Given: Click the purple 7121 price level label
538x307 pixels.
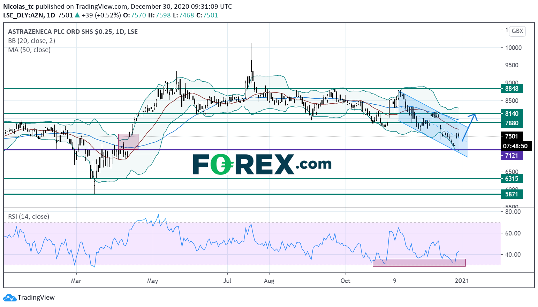Looking at the screenshot, I should pyautogui.click(x=512, y=156).
